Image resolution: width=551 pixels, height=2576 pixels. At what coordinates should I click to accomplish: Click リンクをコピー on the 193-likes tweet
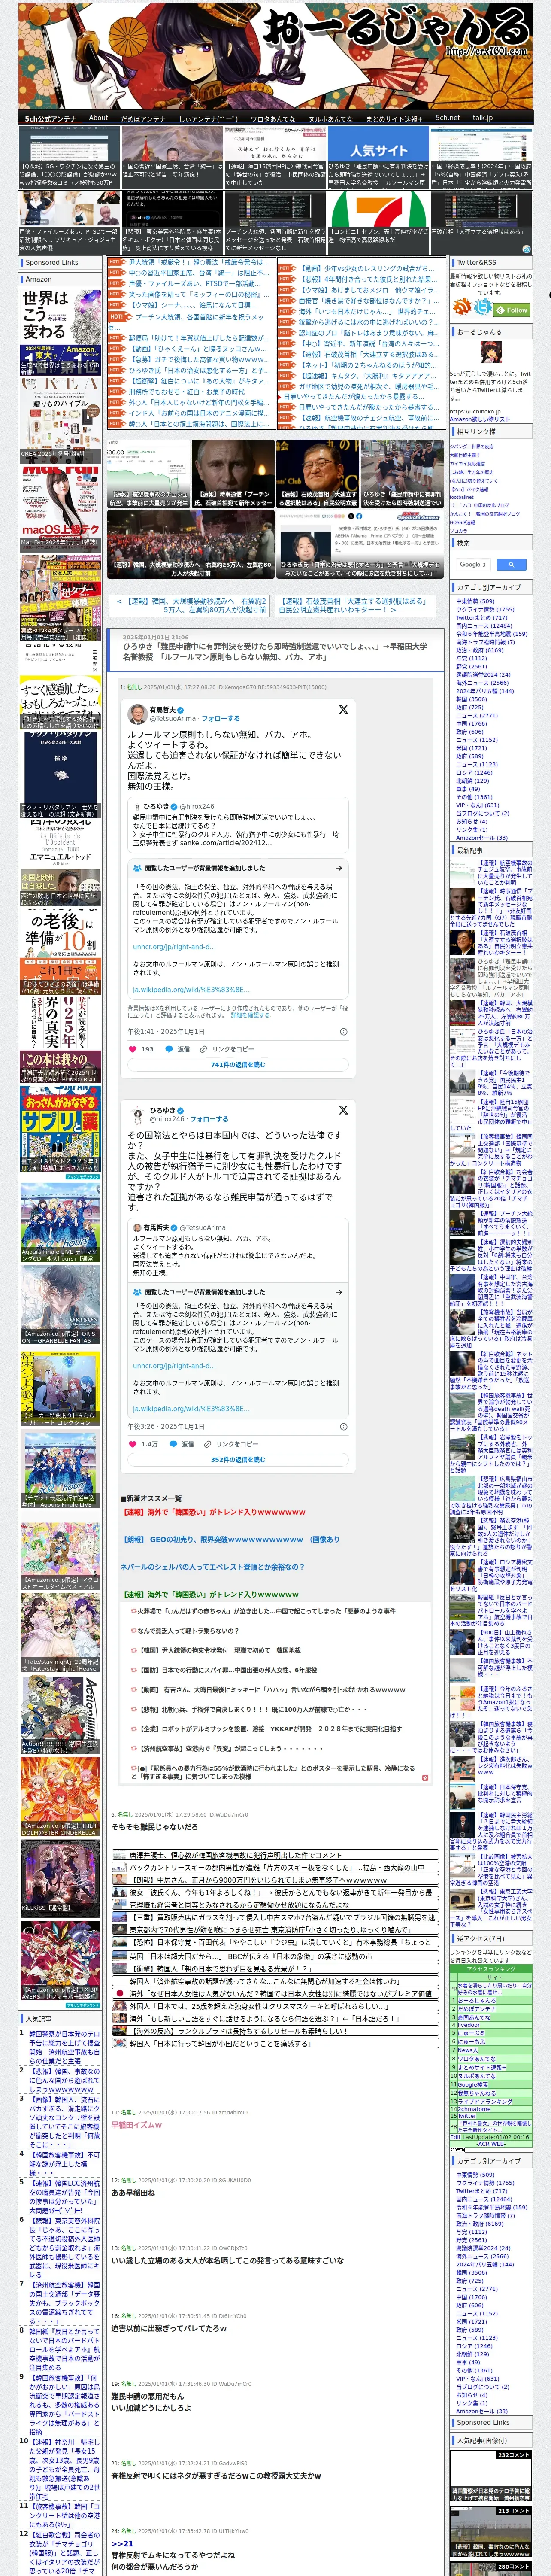[226, 1049]
